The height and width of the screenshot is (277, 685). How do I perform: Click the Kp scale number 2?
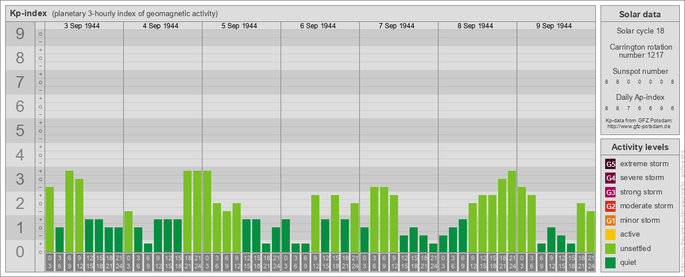(x=20, y=203)
